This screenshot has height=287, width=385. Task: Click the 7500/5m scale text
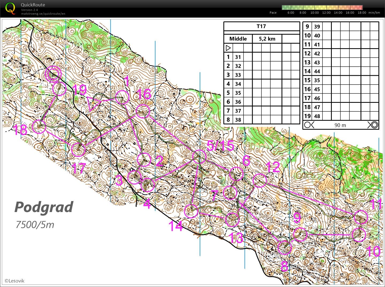click(x=35, y=224)
